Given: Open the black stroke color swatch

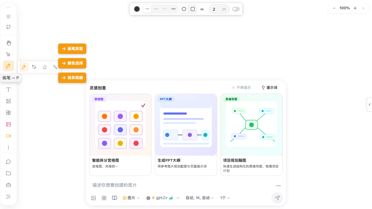Looking at the screenshot, I should 137,9.
